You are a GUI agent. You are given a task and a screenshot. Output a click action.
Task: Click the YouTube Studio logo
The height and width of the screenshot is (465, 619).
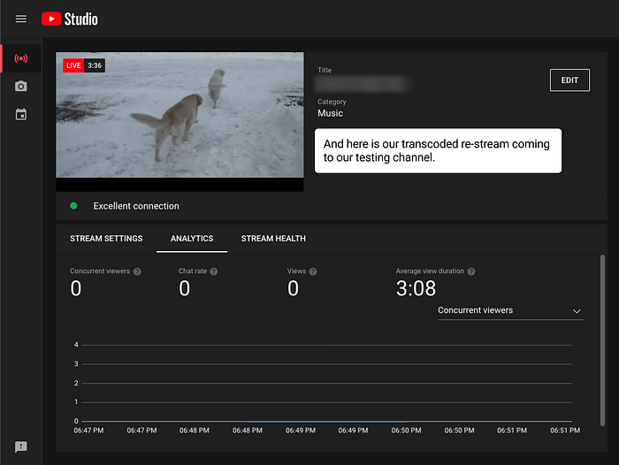[x=70, y=19]
